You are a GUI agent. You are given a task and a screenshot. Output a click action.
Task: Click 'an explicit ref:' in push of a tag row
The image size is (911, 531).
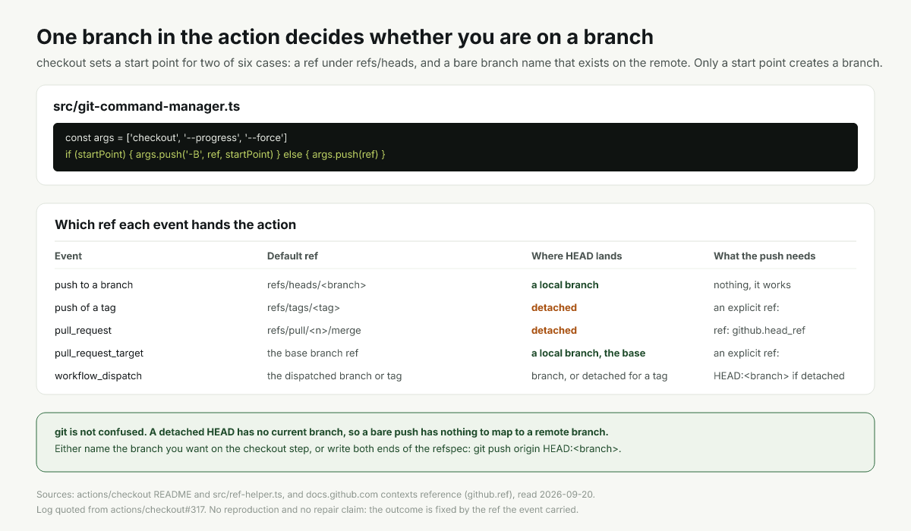pos(746,307)
